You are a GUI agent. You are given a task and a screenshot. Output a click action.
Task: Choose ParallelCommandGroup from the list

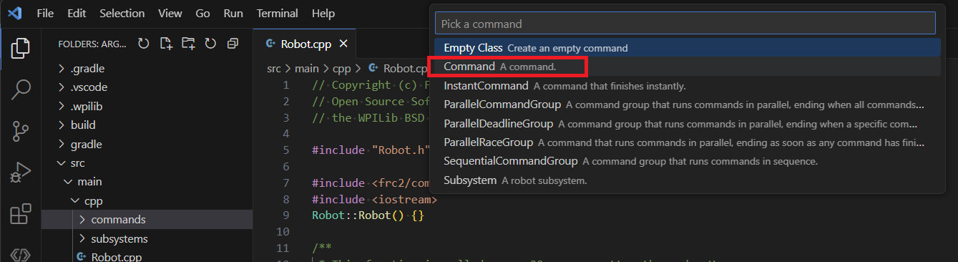pos(685,105)
